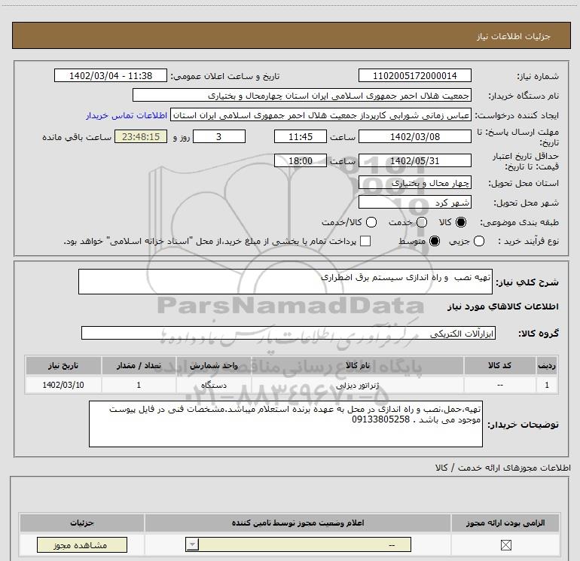This screenshot has width=580, height=561.
Task: Click the الزامی بودن ارائه مجوز column header
Action: (x=505, y=523)
